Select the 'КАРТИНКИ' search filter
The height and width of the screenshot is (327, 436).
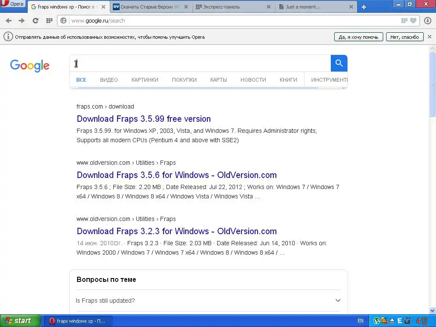[x=145, y=80]
